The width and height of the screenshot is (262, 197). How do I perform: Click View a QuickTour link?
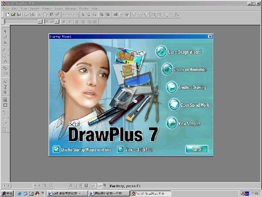(139, 149)
